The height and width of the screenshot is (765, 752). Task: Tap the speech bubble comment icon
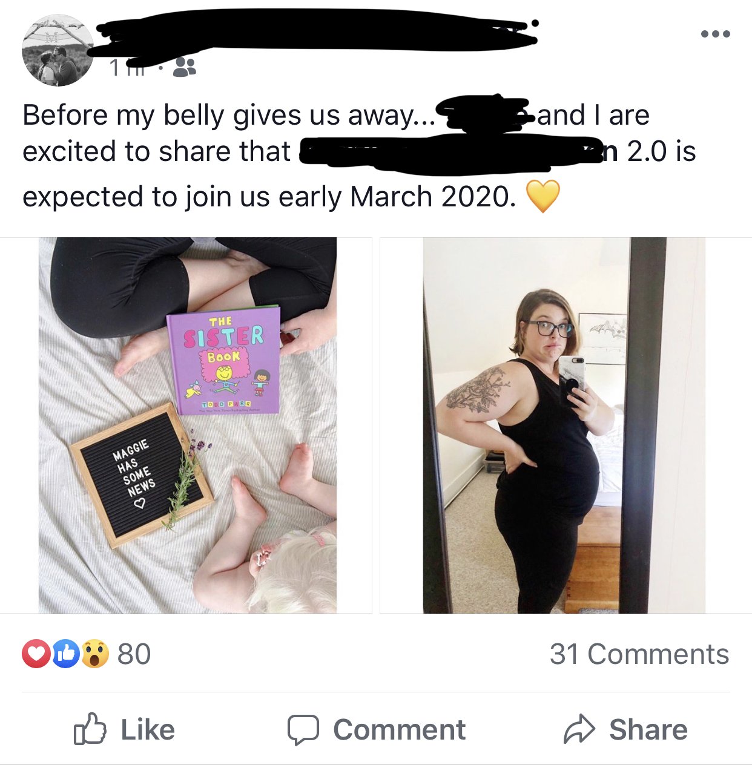pyautogui.click(x=303, y=730)
